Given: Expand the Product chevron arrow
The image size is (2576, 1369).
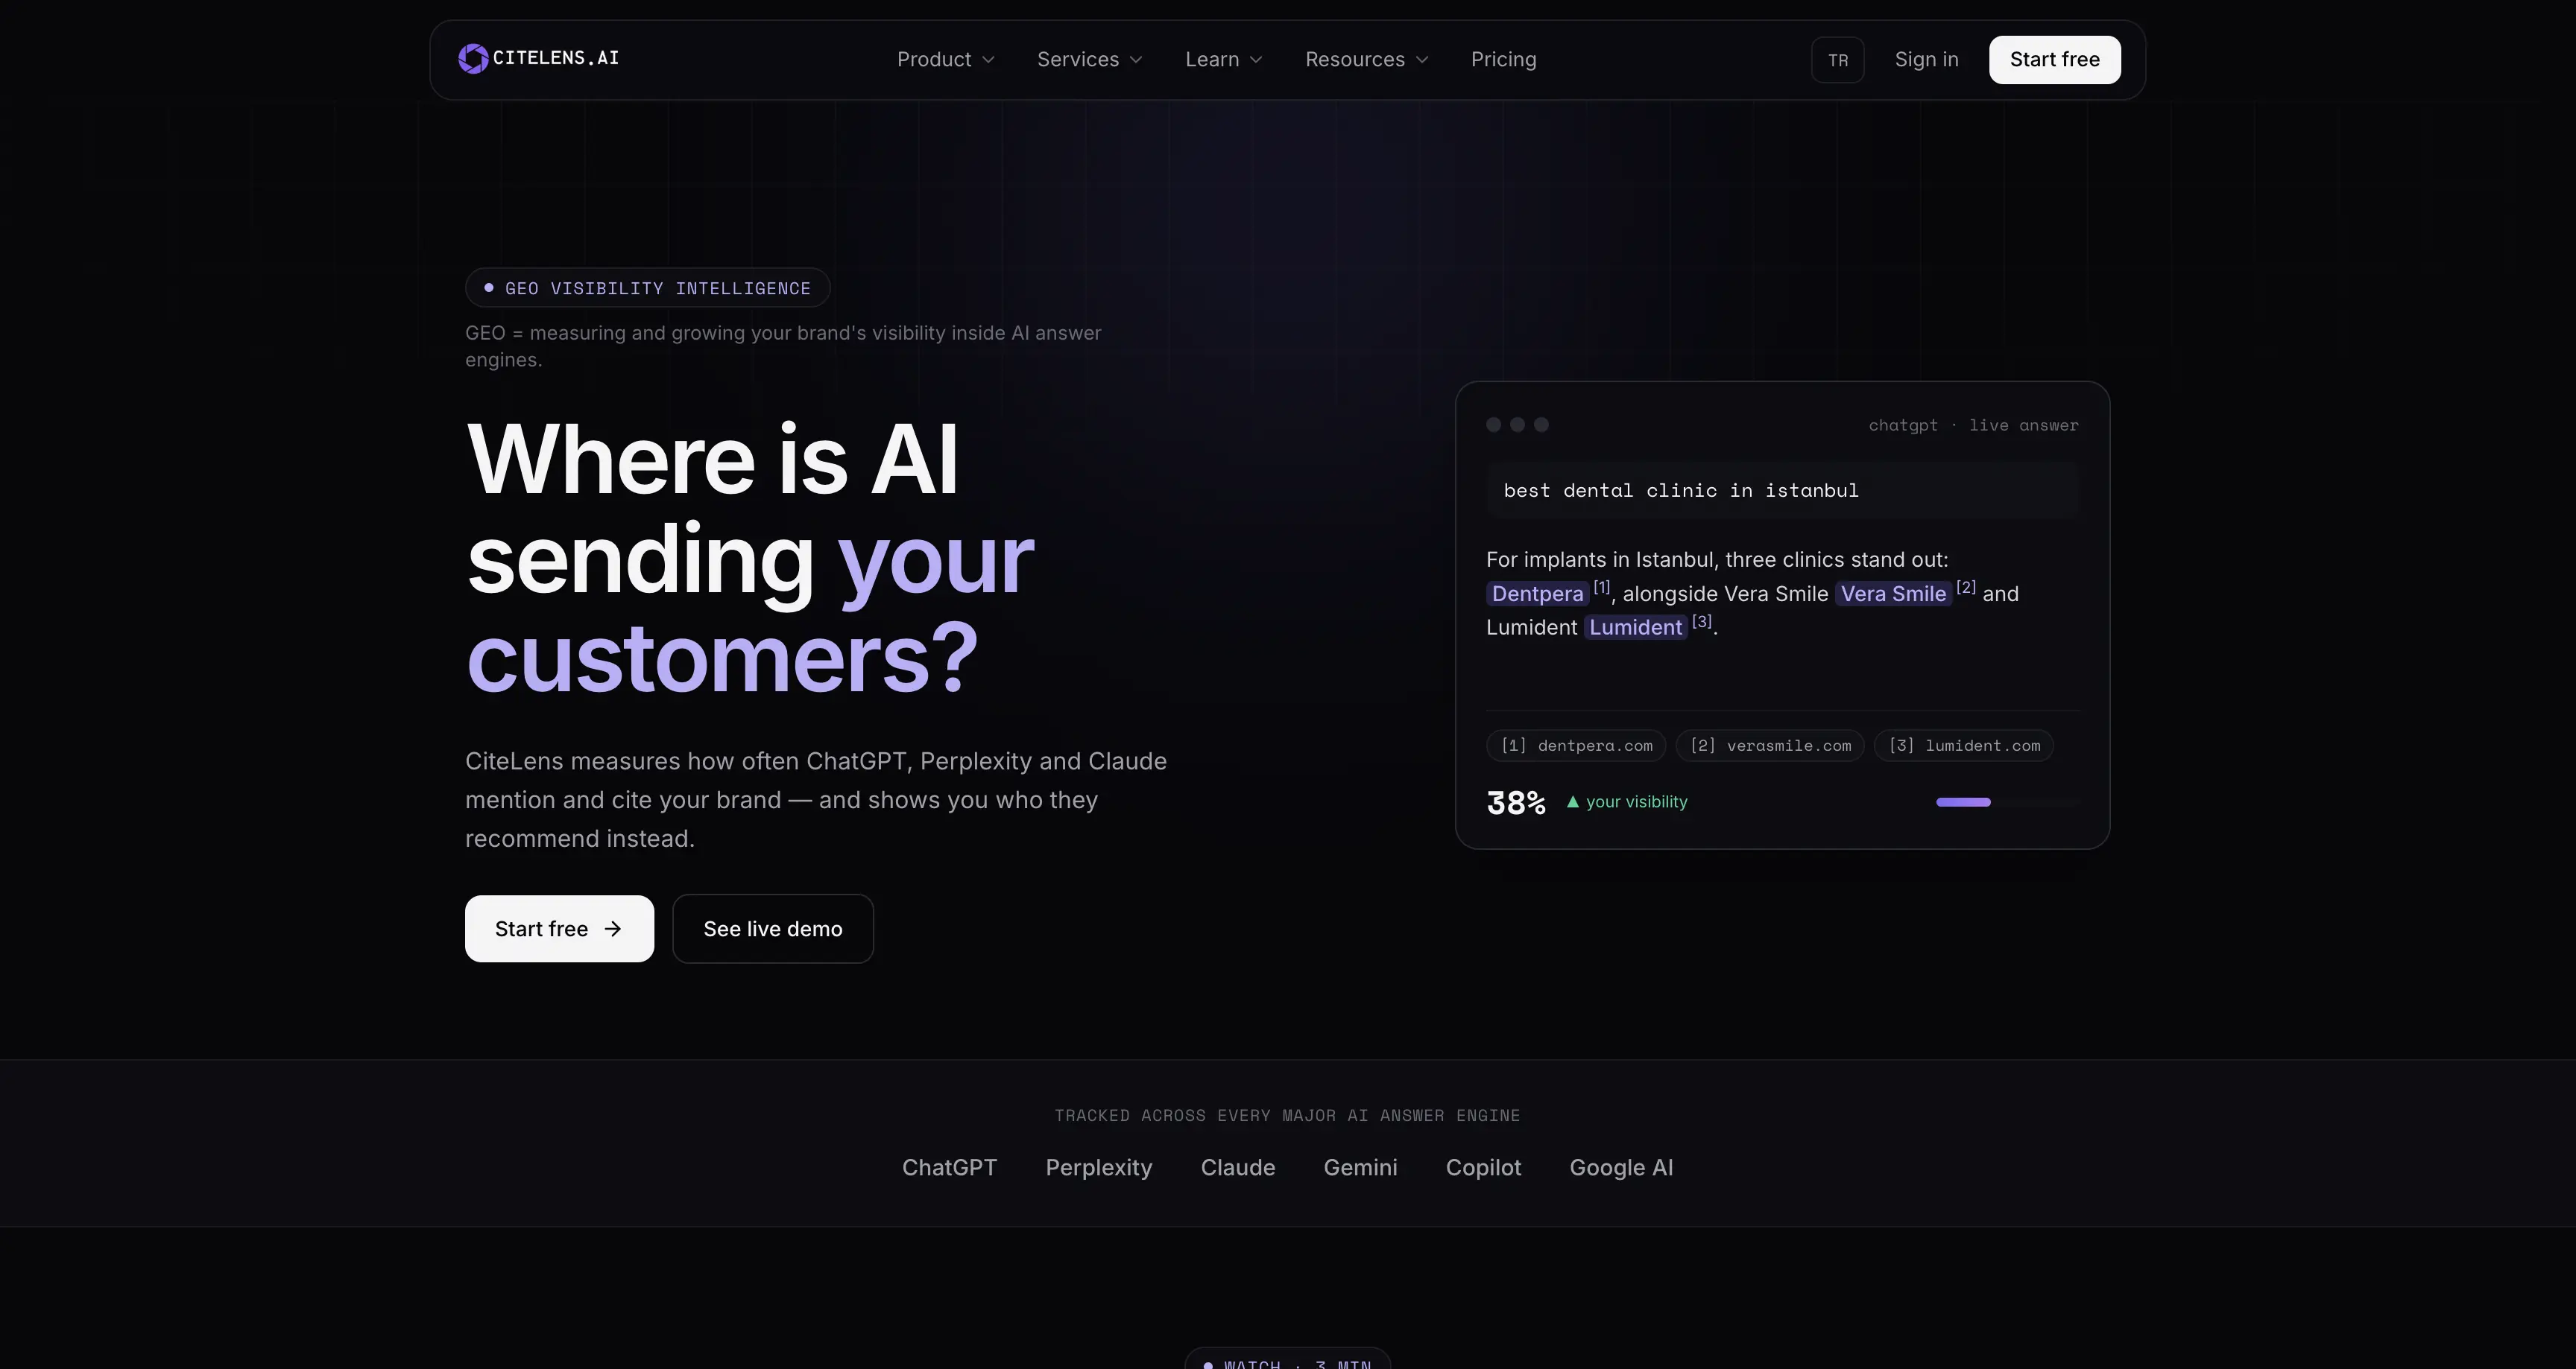Looking at the screenshot, I should point(988,60).
